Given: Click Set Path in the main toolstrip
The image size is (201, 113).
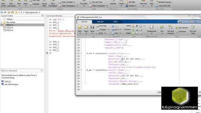Looking at the screenshot, I should point(130,2).
